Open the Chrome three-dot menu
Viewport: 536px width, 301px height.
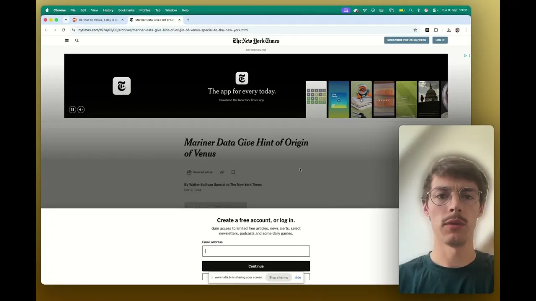[466, 30]
